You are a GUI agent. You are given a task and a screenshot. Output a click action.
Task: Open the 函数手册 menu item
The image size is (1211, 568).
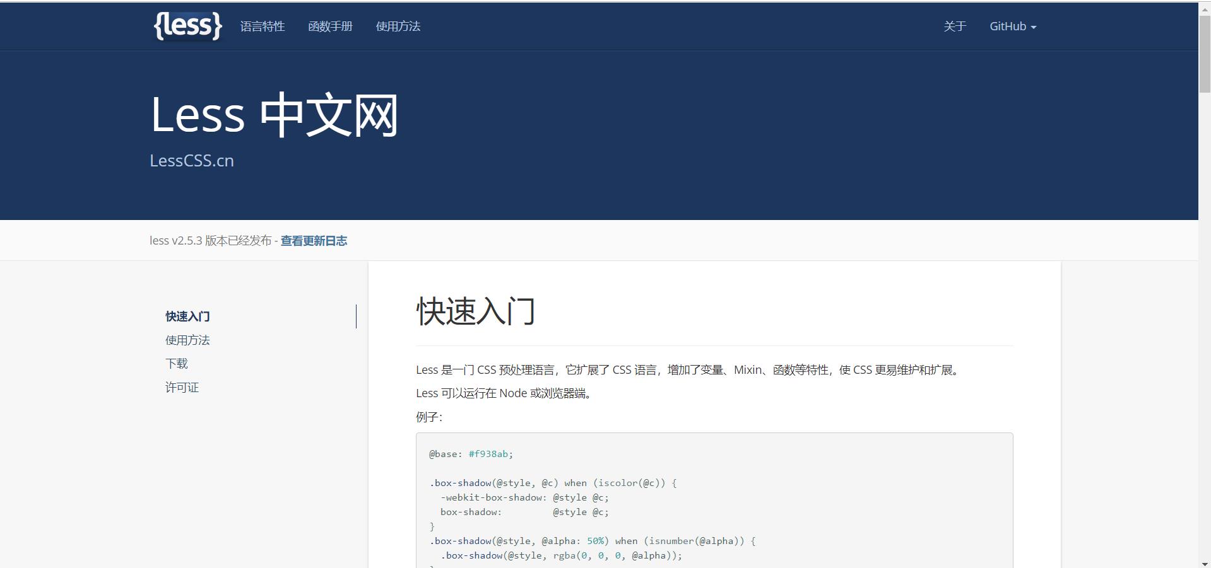click(x=330, y=26)
